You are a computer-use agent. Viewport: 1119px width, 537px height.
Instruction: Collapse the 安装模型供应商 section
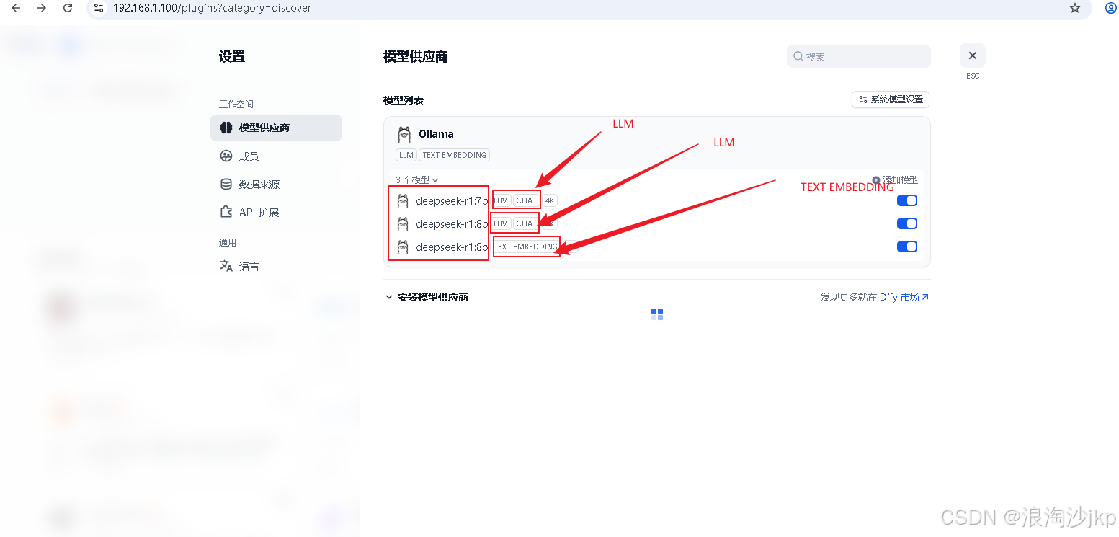427,297
